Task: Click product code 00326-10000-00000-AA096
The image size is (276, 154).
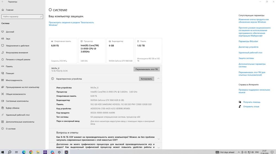Action: [x=103, y=113]
